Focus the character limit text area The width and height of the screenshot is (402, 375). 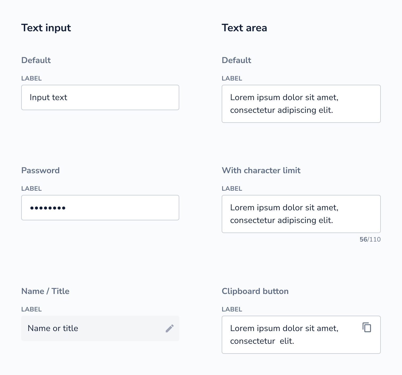click(301, 214)
